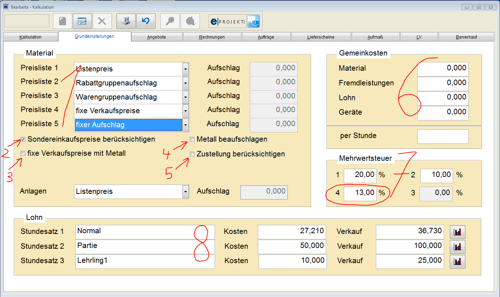This screenshot has width=500, height=297.
Task: Open the Anlagen Listenpreis dropdown
Action: coord(185,191)
